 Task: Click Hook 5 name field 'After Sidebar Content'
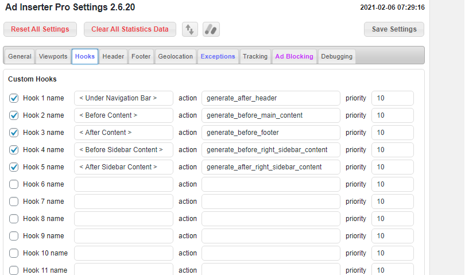123,167
